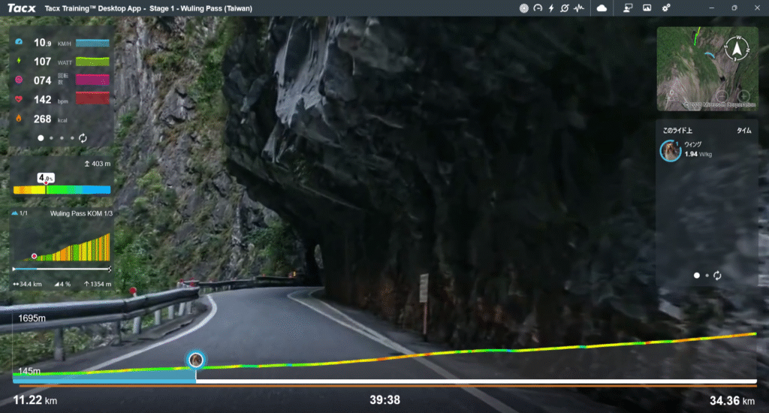Click the rider name ウィング

(693, 144)
